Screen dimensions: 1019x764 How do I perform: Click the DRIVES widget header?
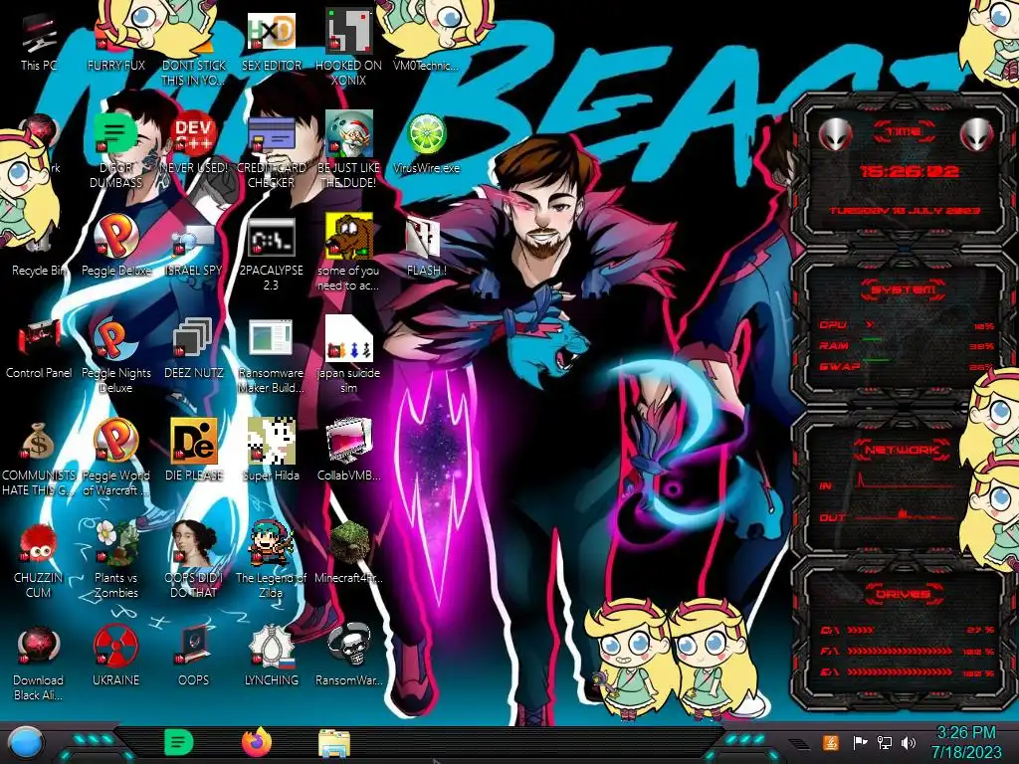pos(904,594)
